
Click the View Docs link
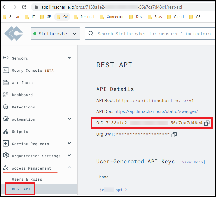tap(192, 162)
